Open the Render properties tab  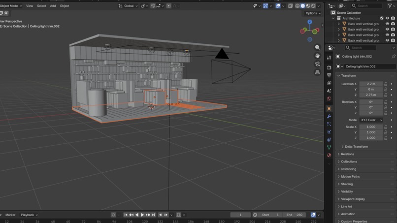click(329, 67)
